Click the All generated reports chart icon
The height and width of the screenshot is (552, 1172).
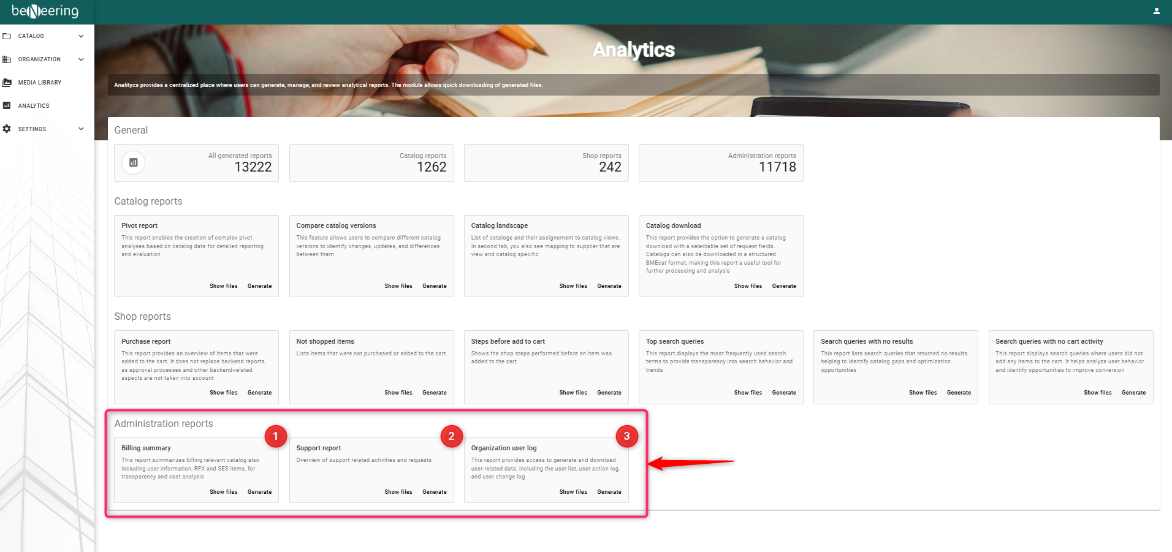pos(134,163)
